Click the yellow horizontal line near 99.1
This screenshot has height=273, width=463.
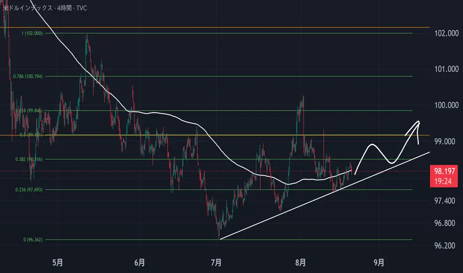[x=215, y=135]
